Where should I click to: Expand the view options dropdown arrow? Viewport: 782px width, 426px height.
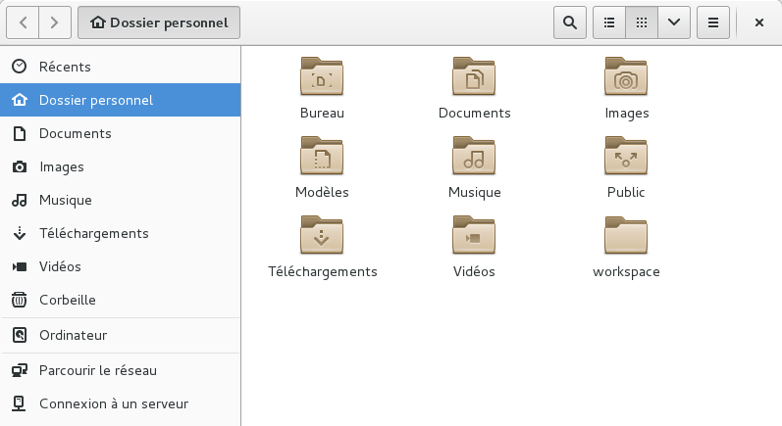coord(673,23)
